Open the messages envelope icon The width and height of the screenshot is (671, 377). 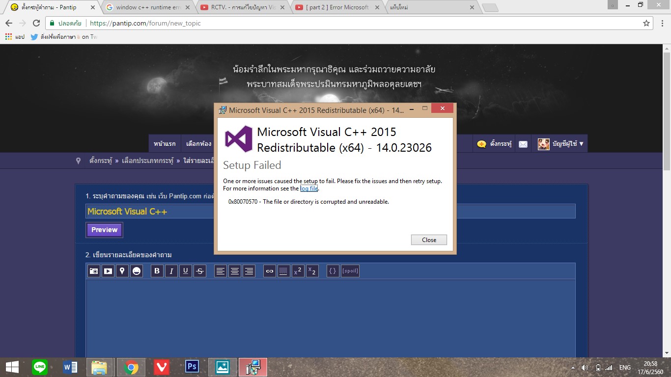tap(523, 144)
